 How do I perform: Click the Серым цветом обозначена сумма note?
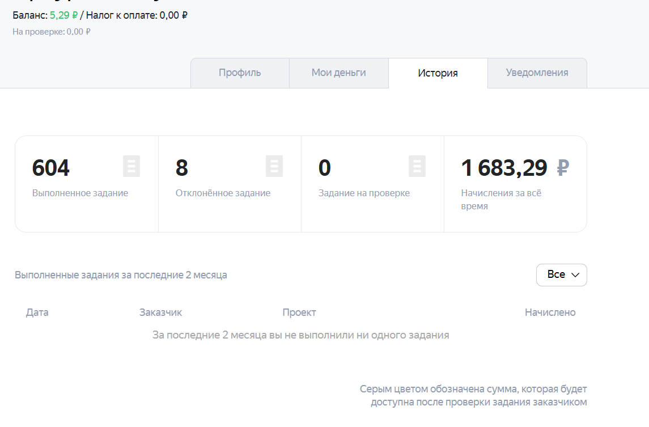473,395
